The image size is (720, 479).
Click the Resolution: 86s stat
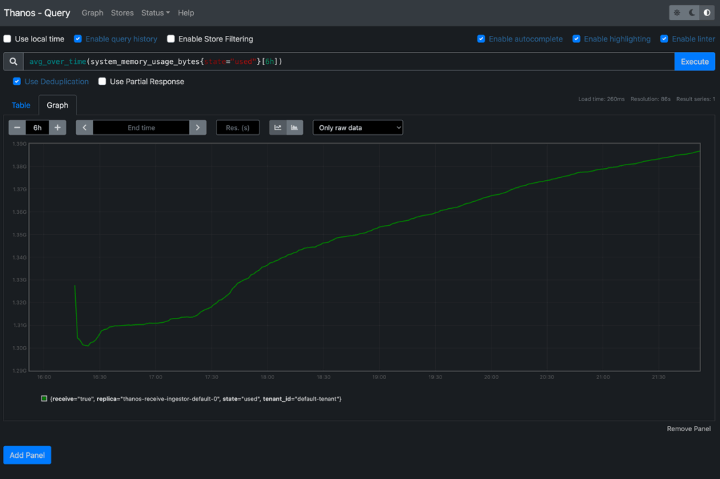click(650, 99)
